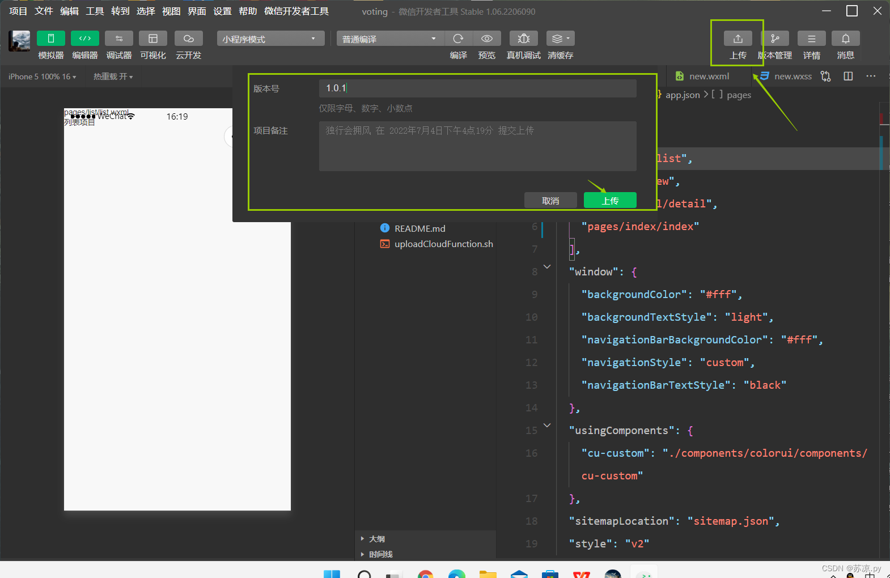
Task: Open version management (版本管理)
Action: (x=775, y=38)
